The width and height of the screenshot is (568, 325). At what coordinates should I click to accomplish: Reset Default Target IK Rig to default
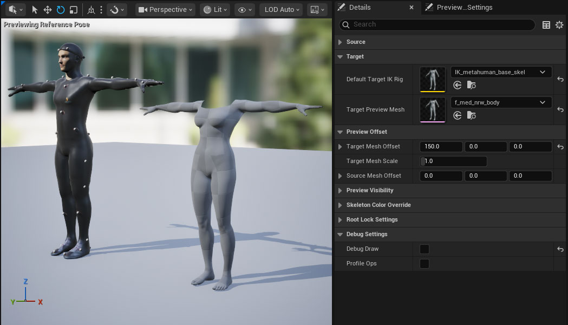560,80
